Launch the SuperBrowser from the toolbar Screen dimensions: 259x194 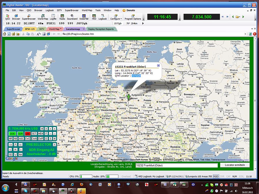29,17
